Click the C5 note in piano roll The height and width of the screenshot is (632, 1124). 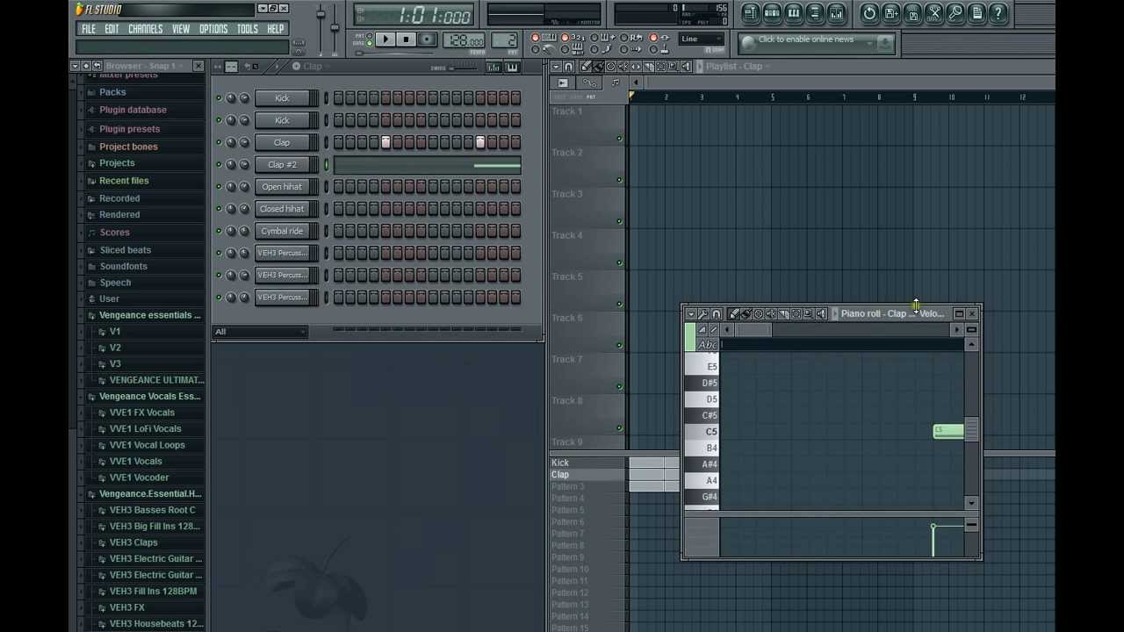click(x=948, y=431)
